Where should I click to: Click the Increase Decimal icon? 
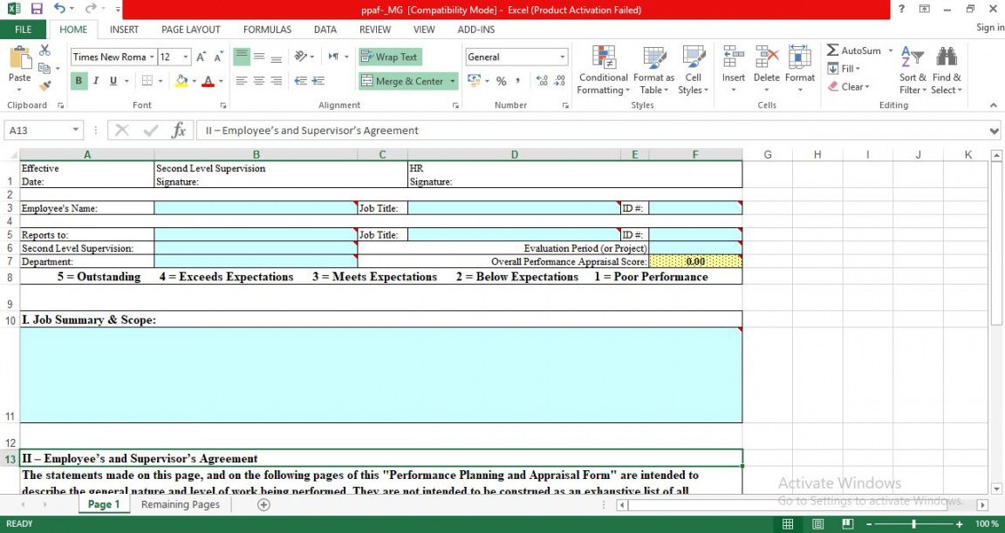coord(543,81)
